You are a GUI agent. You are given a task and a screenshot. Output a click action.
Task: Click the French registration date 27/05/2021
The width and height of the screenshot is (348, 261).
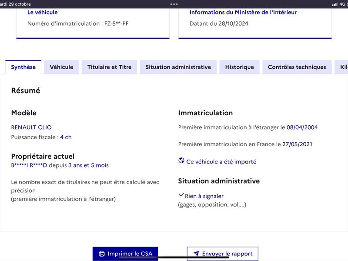pos(297,144)
